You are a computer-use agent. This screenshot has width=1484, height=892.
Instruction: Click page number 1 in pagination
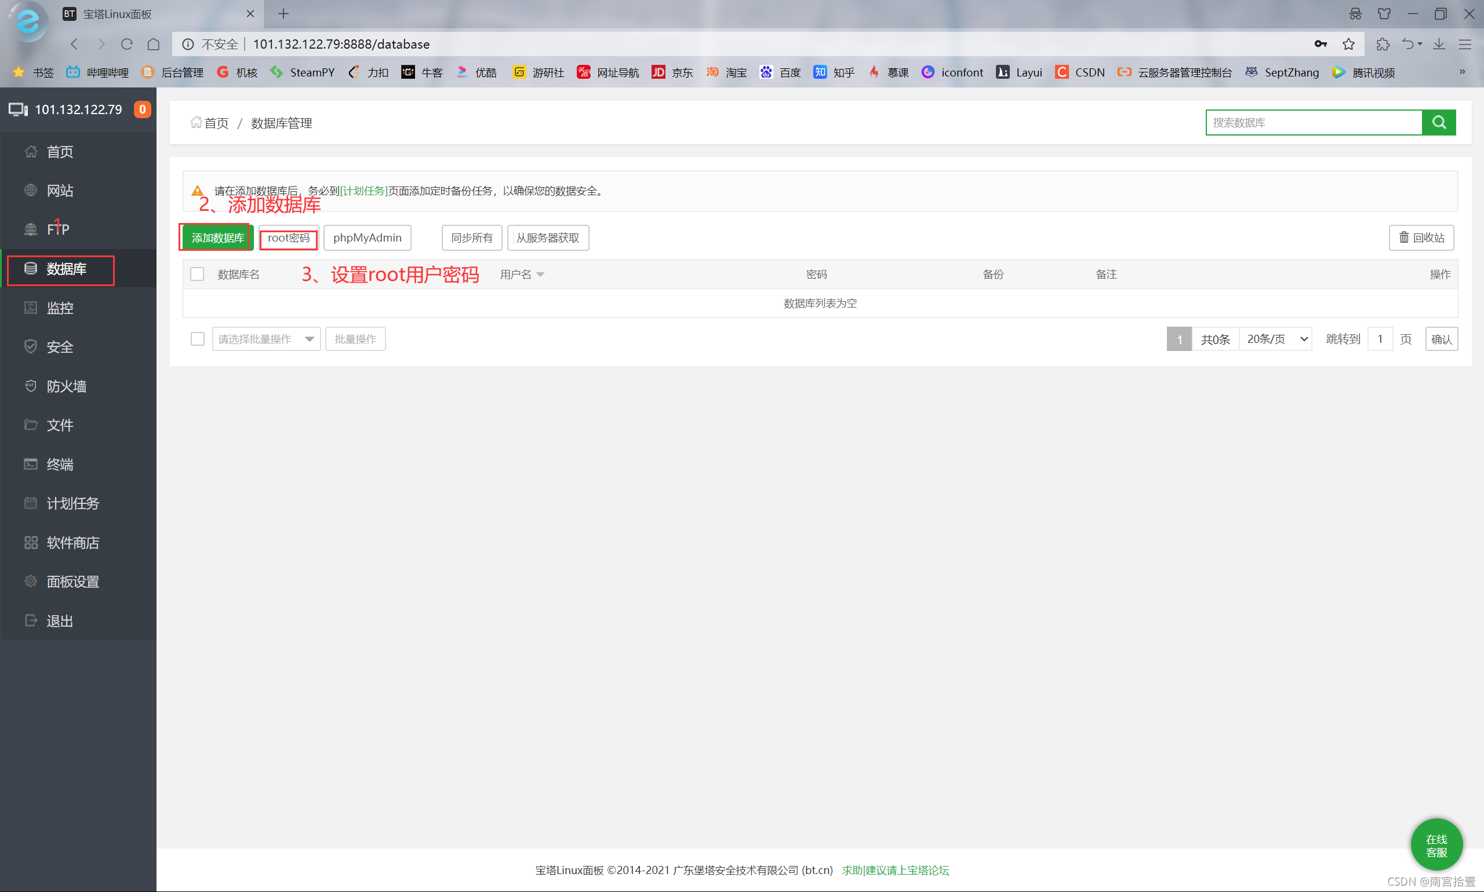(1180, 339)
